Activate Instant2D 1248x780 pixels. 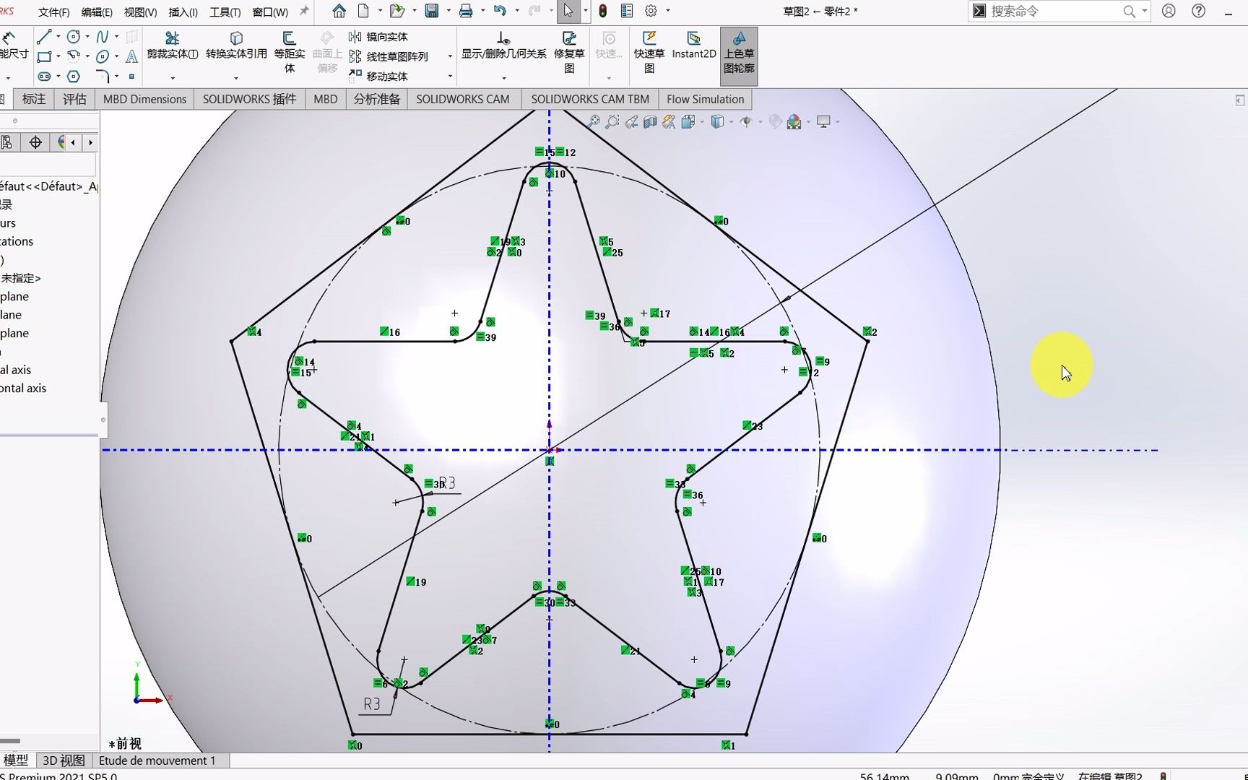coord(693,45)
